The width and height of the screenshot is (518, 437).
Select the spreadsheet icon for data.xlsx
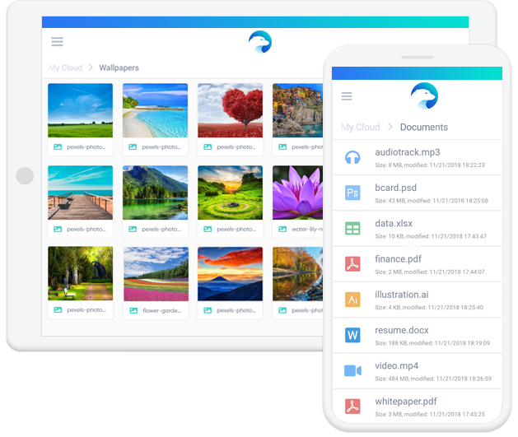(352, 229)
